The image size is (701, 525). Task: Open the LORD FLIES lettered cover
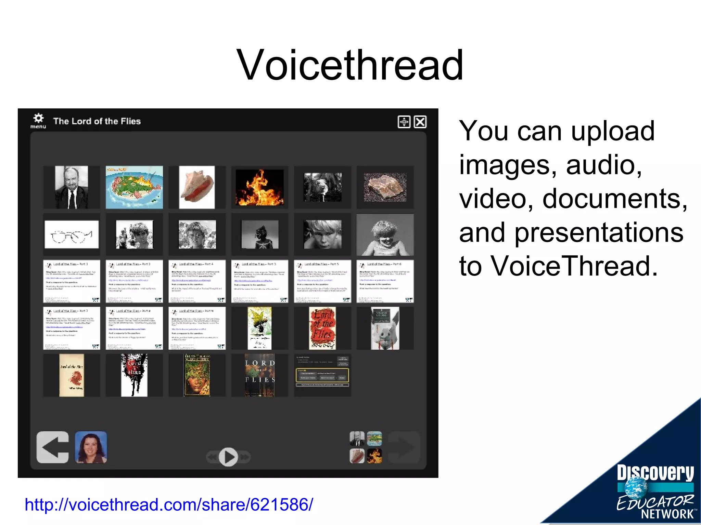259,375
